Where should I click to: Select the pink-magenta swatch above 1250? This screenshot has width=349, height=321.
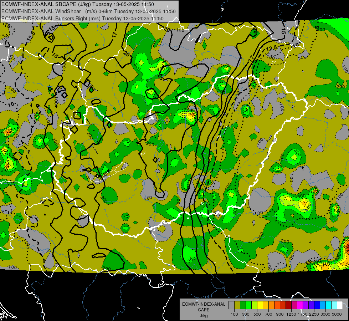pos(294,305)
